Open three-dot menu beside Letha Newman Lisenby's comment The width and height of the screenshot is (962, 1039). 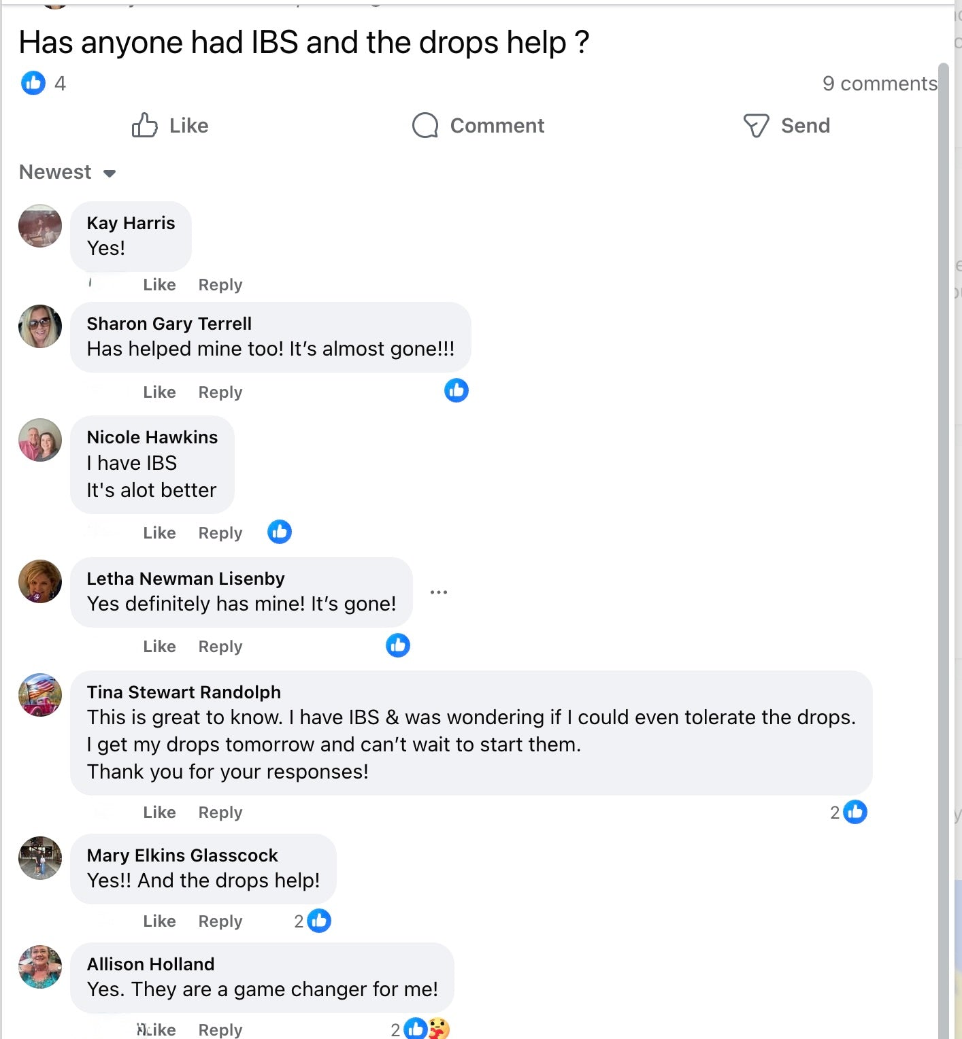coord(439,592)
